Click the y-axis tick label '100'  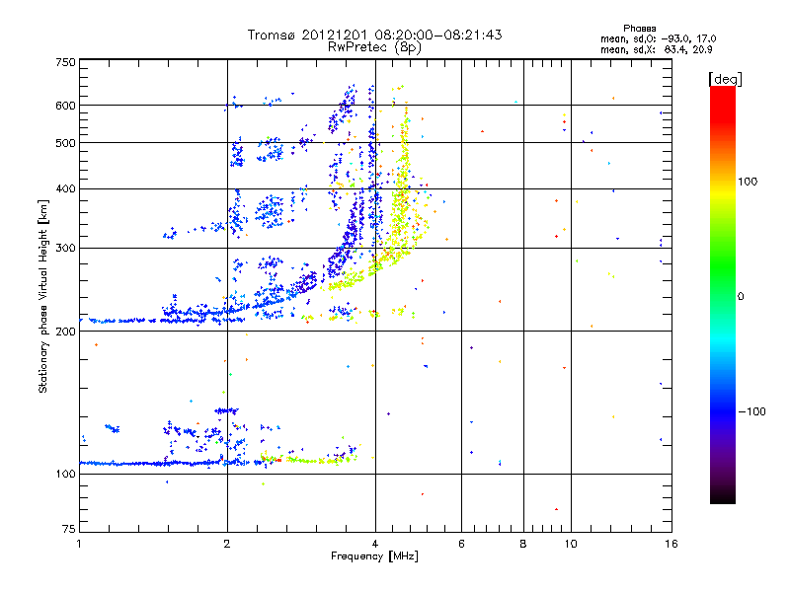coord(66,474)
